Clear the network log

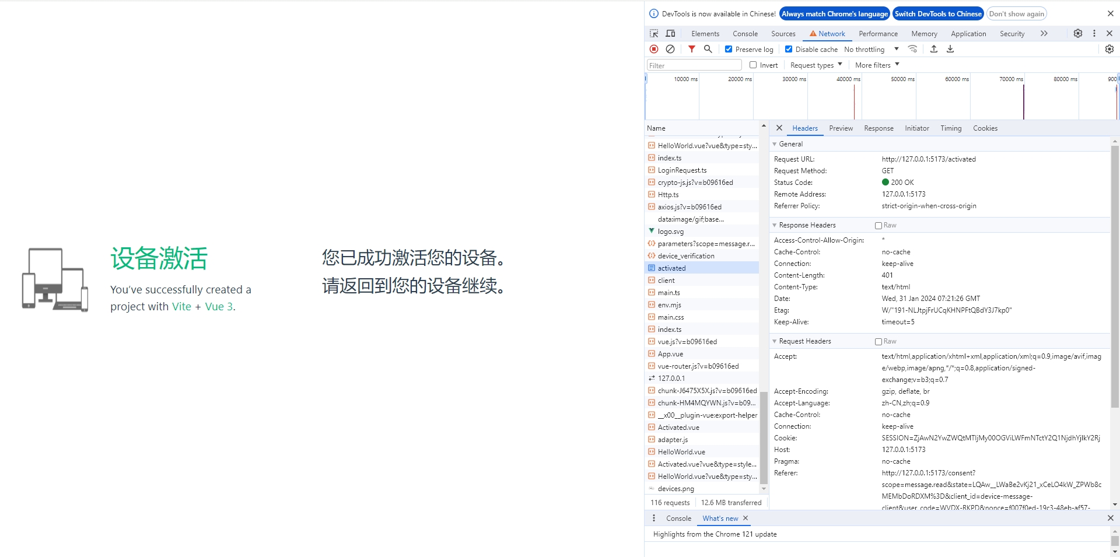point(670,50)
